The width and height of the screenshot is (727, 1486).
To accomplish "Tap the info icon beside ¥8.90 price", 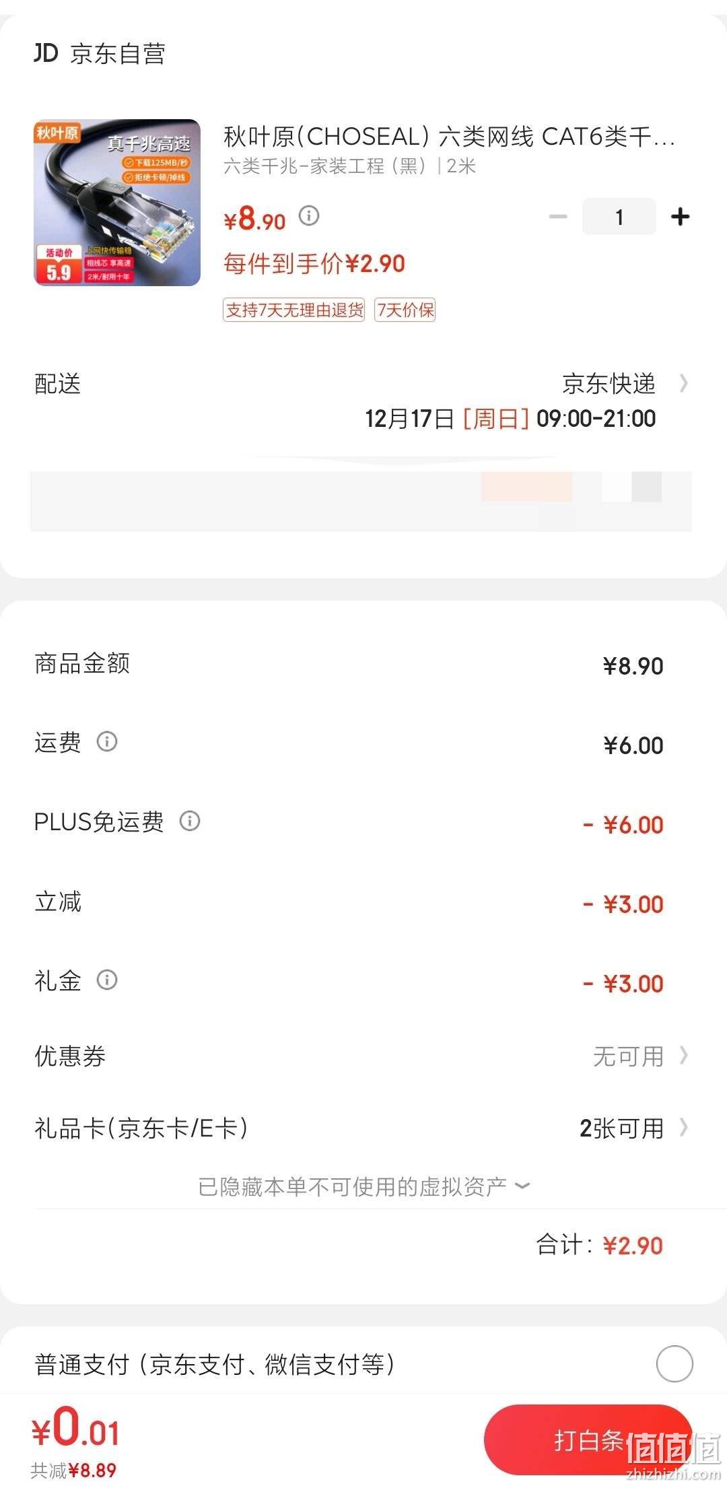I will click(x=309, y=216).
